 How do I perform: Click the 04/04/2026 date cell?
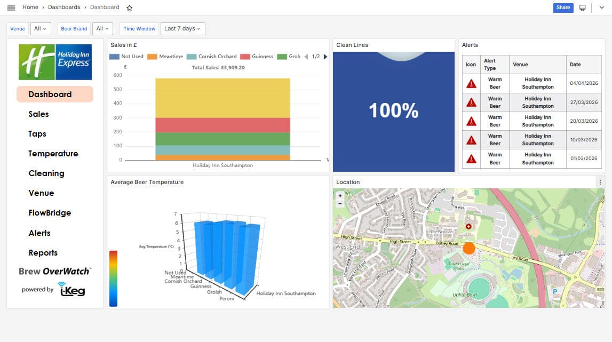pos(584,83)
